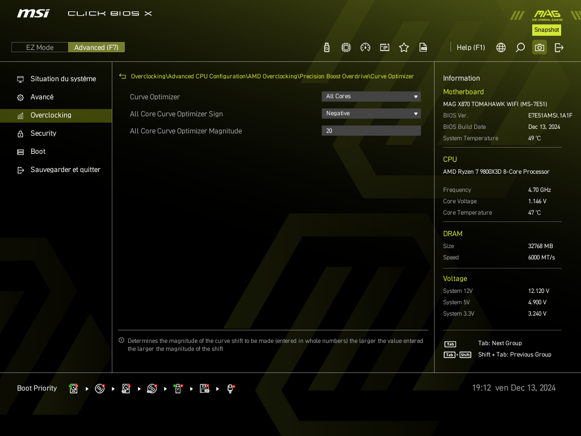Click the back arrow before breadcrumb path
The width and height of the screenshot is (581, 436).
123,76
